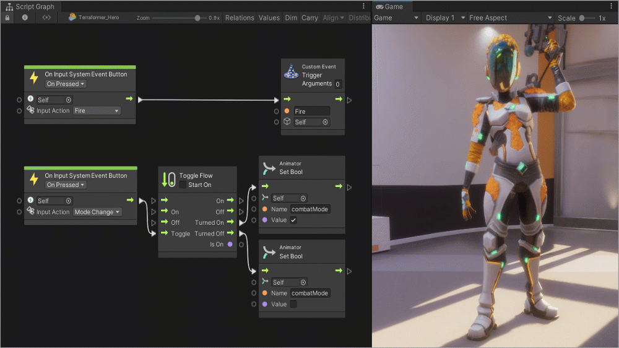Open the Script Graph panel options menu
Image resolution: width=619 pixels, height=348 pixels.
(x=363, y=6)
